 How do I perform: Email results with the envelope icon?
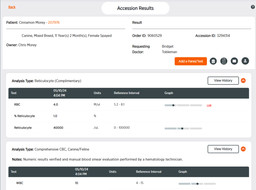click(234, 61)
